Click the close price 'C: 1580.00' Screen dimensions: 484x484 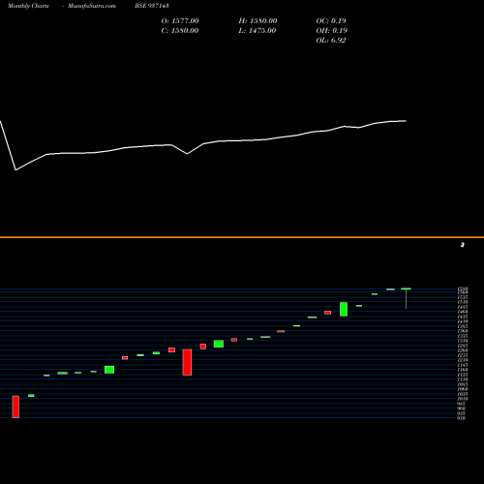point(180,31)
